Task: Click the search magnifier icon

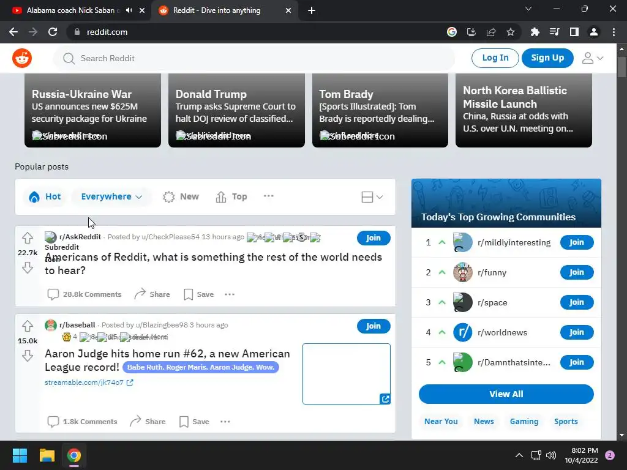Action: (x=69, y=58)
